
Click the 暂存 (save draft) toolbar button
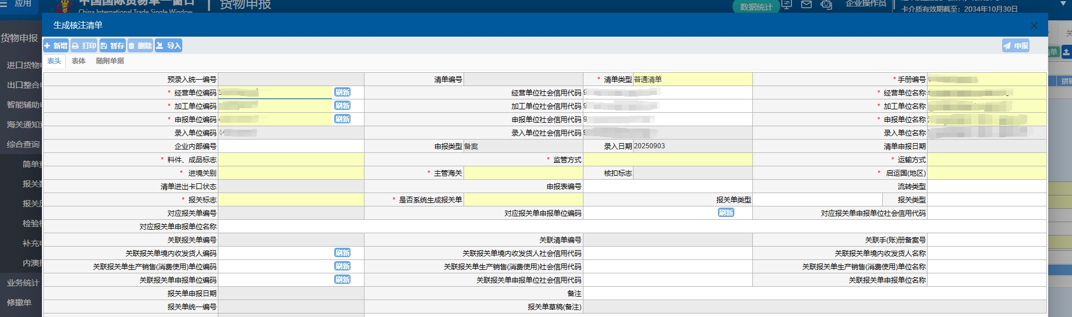[112, 45]
